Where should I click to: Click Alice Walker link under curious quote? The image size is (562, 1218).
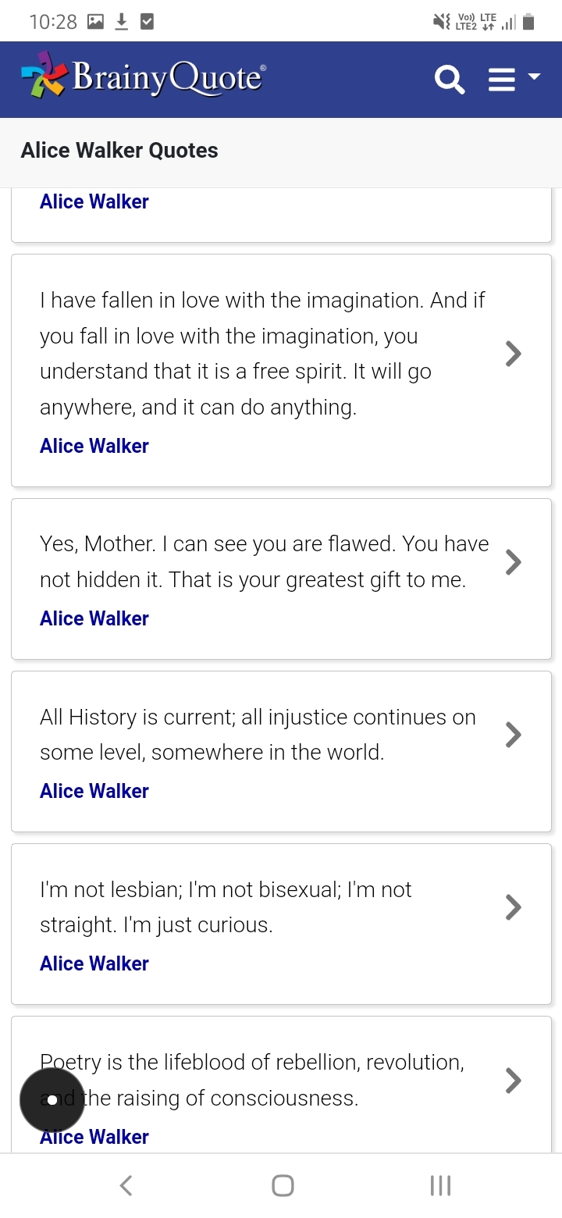pos(94,963)
